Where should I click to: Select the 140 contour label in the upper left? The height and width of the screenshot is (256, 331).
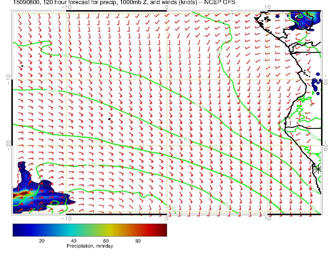(65, 56)
